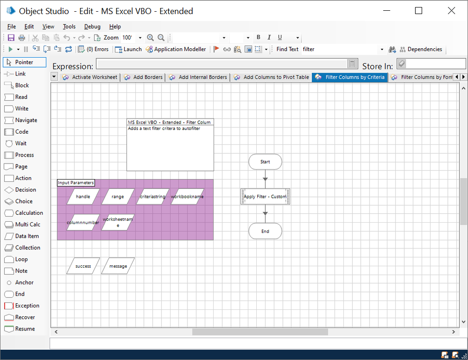This screenshot has width=468, height=360.
Task: Switch to the Add Borders tab
Action: pos(143,77)
